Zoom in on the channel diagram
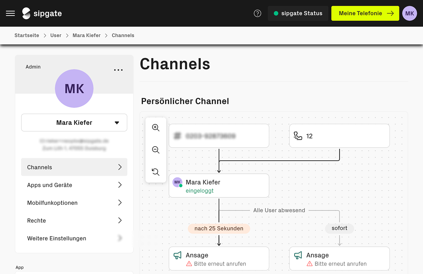423x274 pixels. (x=156, y=128)
